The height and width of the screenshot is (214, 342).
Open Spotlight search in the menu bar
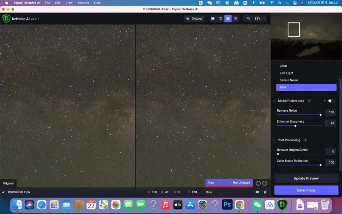[x=280, y=3]
